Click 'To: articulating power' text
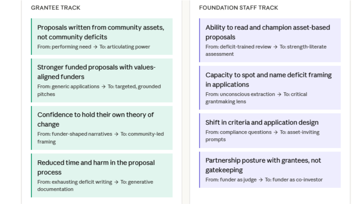The image size is (363, 204). tap(125, 47)
